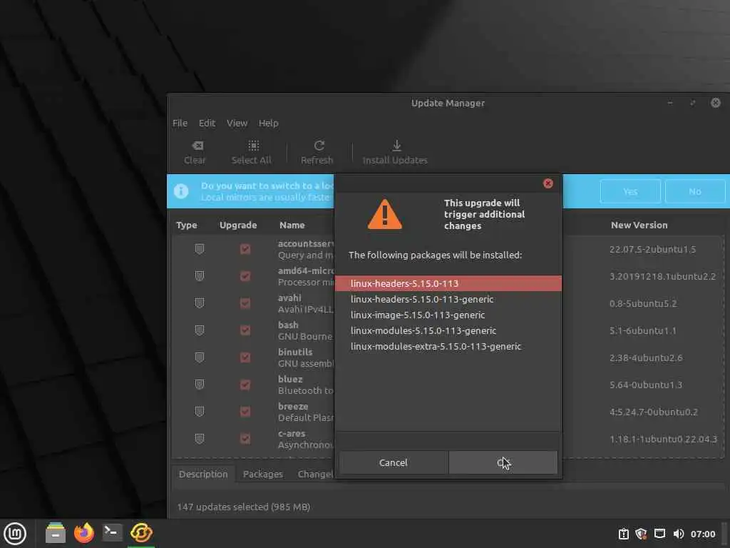Select linux-headers-5.15.0-113 in the package list
Viewport: 730px width, 548px height.
448,283
